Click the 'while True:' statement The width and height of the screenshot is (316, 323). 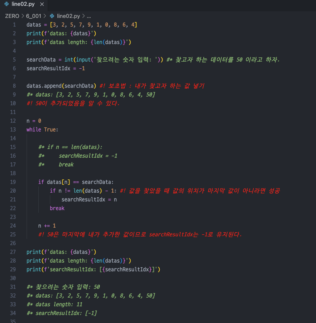coord(42,129)
